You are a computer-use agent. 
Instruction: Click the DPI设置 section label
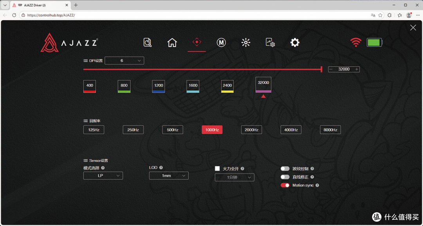click(96, 61)
